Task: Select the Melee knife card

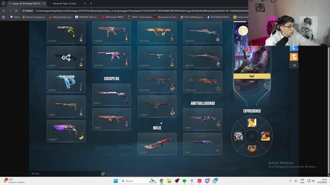Action: [157, 144]
